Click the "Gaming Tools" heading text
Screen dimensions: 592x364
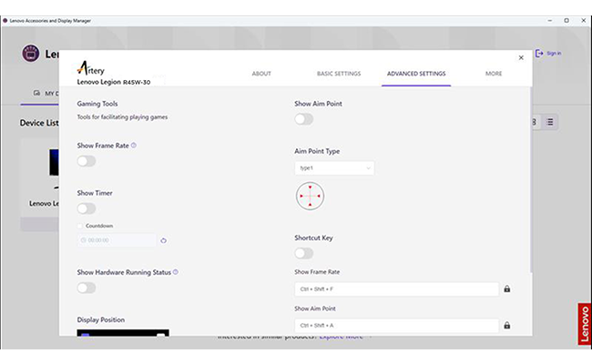pyautogui.click(x=97, y=104)
